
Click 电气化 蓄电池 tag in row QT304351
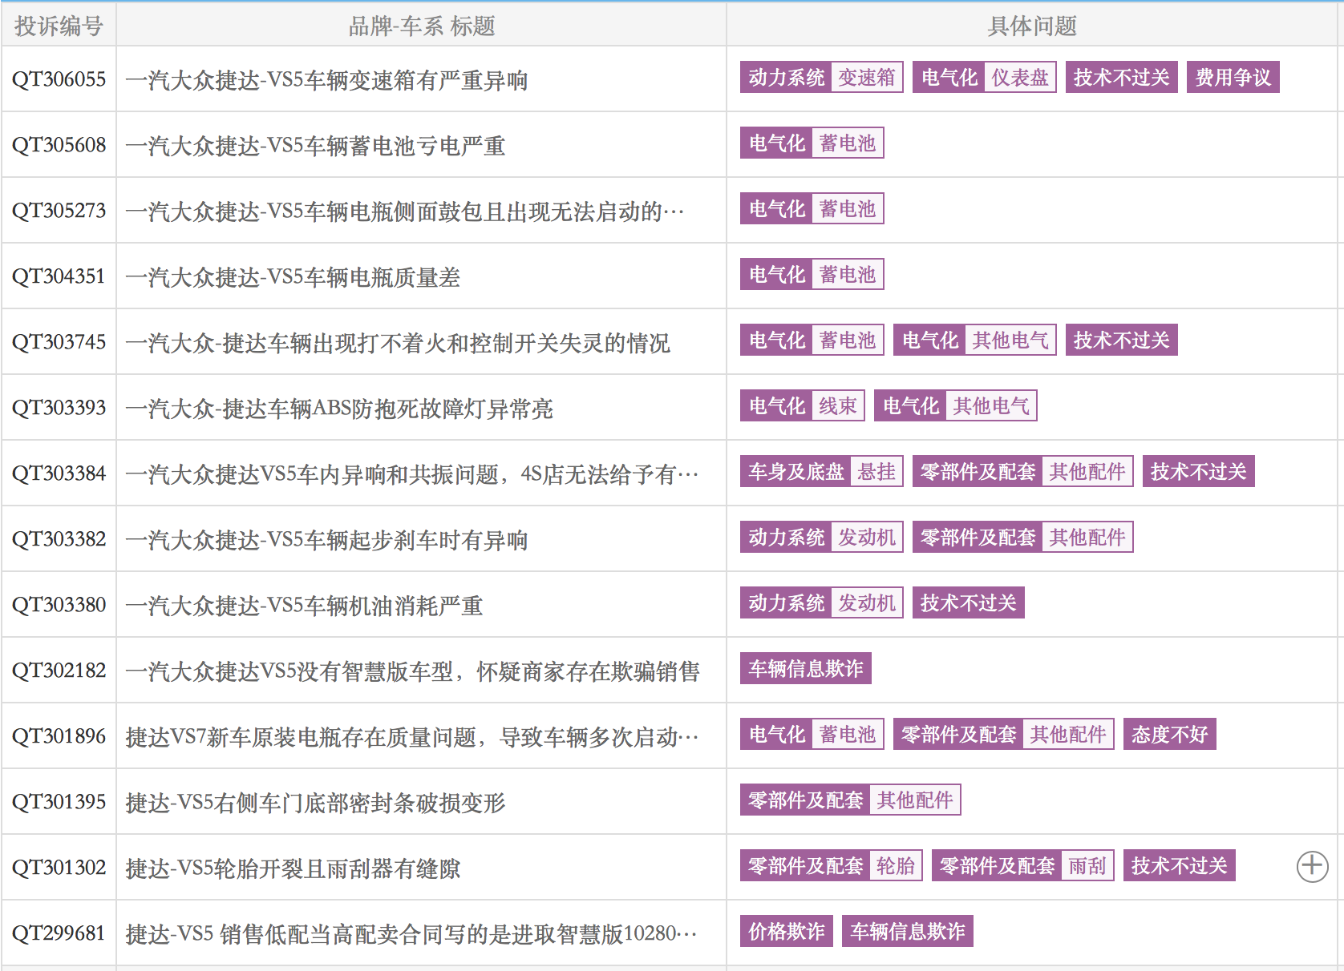point(812,275)
